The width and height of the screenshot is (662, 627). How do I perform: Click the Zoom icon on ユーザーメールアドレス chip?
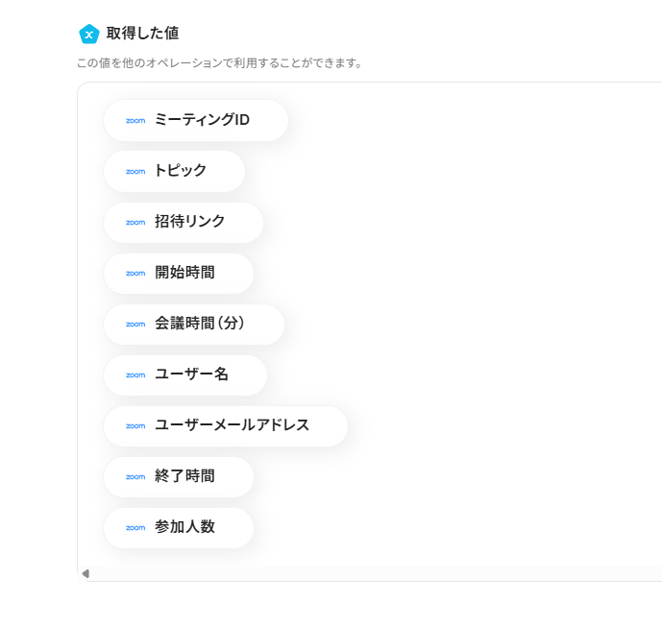pyautogui.click(x=135, y=426)
